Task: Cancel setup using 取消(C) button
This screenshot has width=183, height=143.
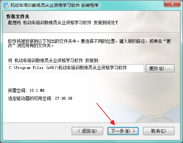Action: point(159,131)
